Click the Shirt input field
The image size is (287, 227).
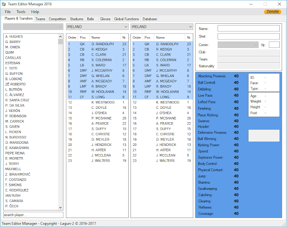tap(248, 36)
